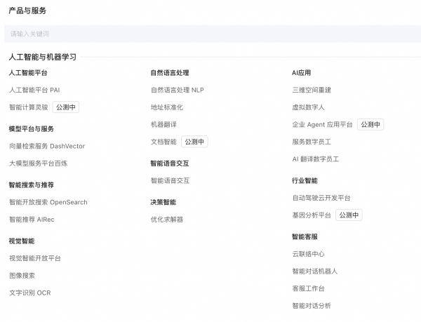Open 服务数字员工 product link

coord(312,142)
